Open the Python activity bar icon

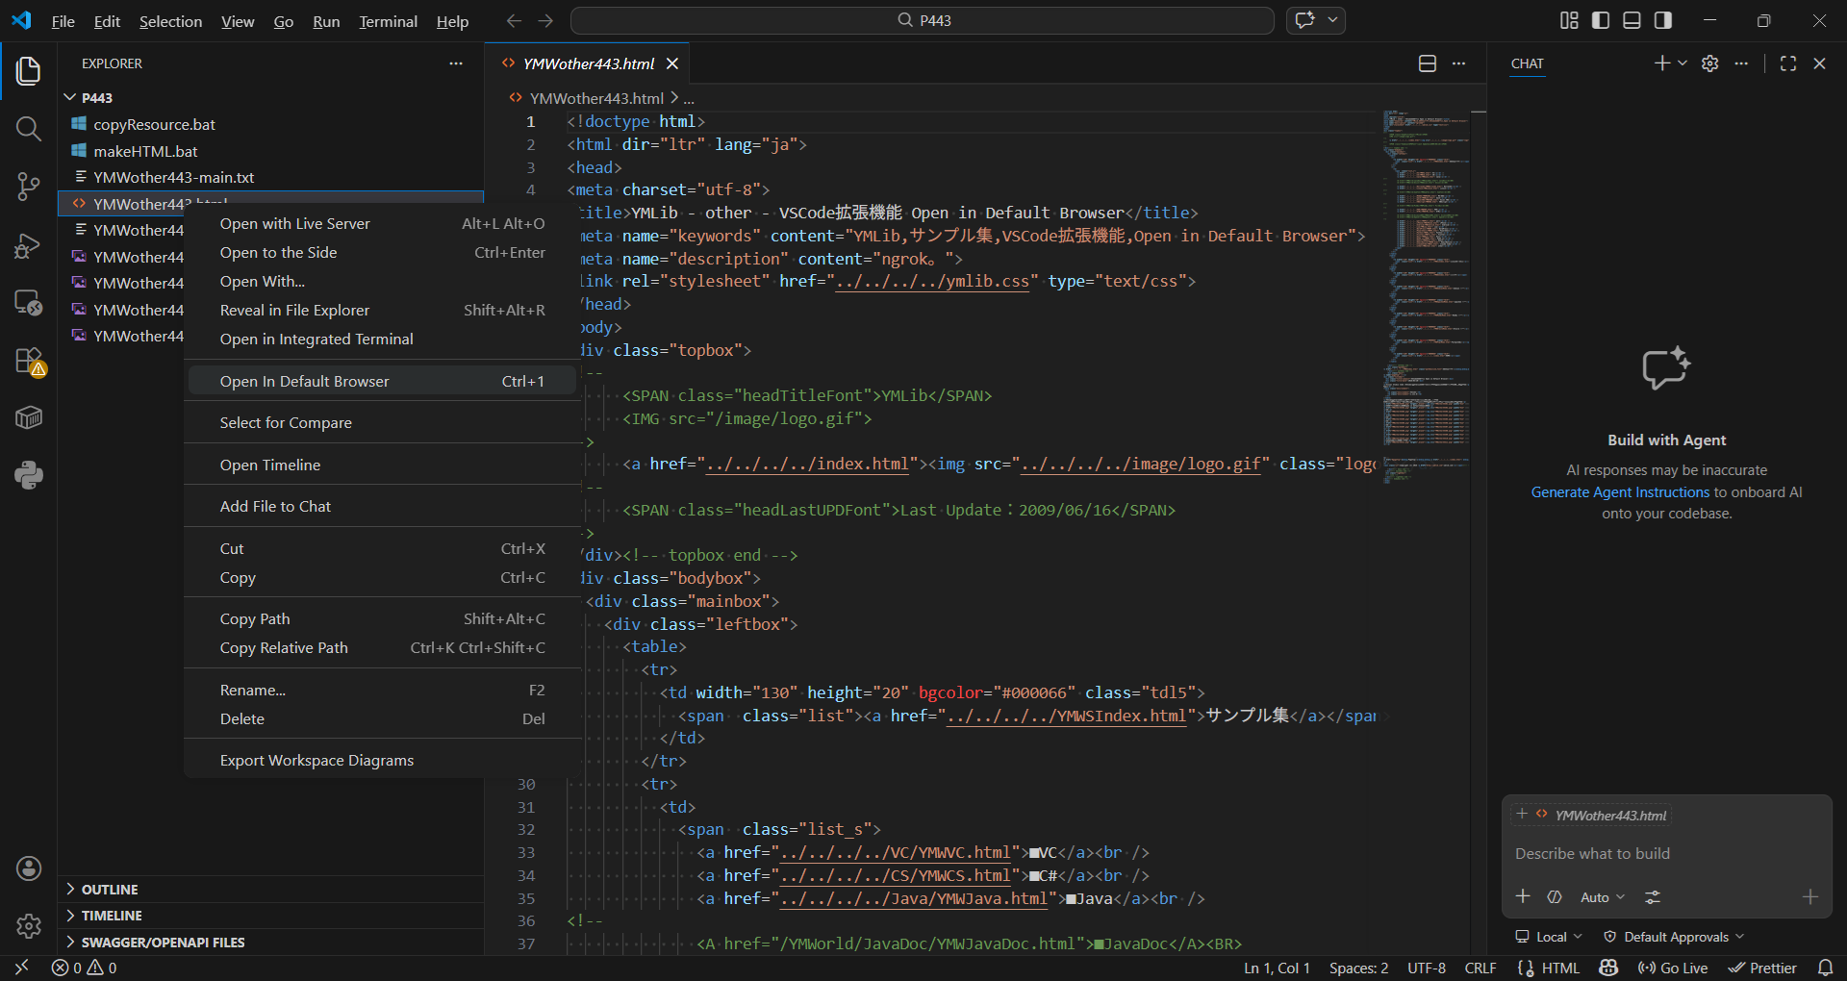tap(28, 475)
